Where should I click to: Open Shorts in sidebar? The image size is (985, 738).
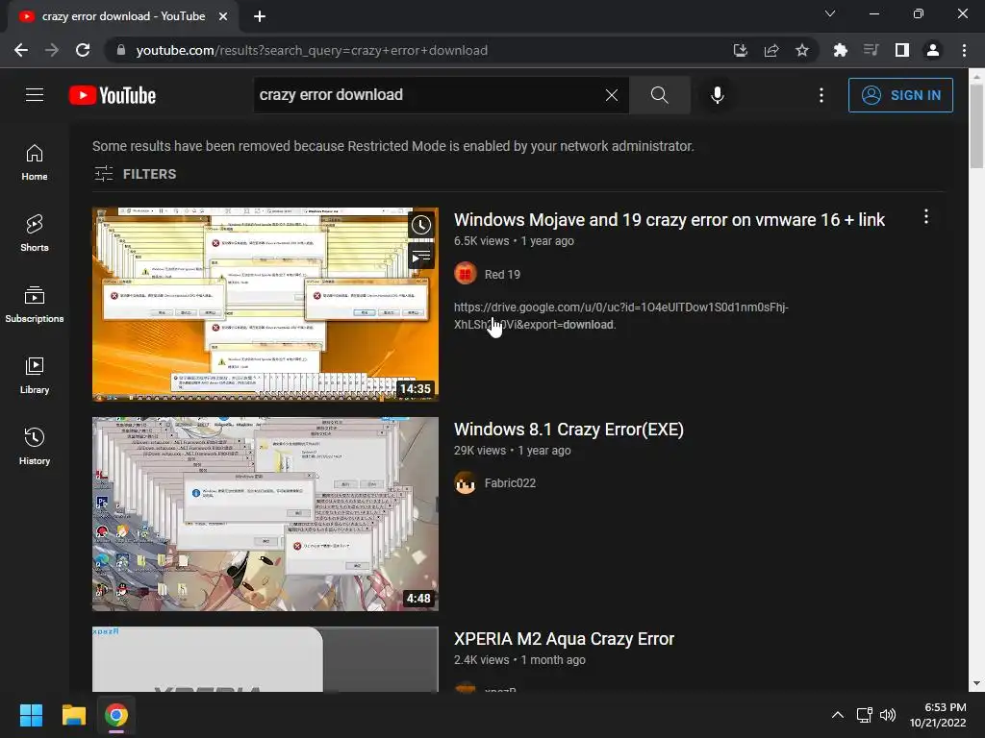[x=35, y=234]
